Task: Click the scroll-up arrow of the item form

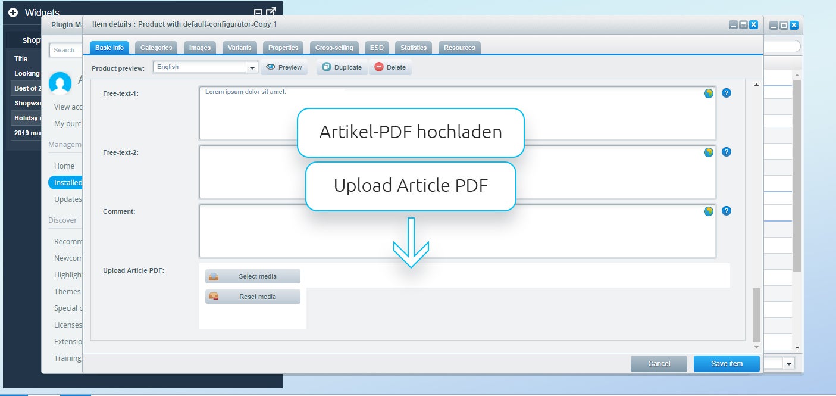Action: [756, 85]
